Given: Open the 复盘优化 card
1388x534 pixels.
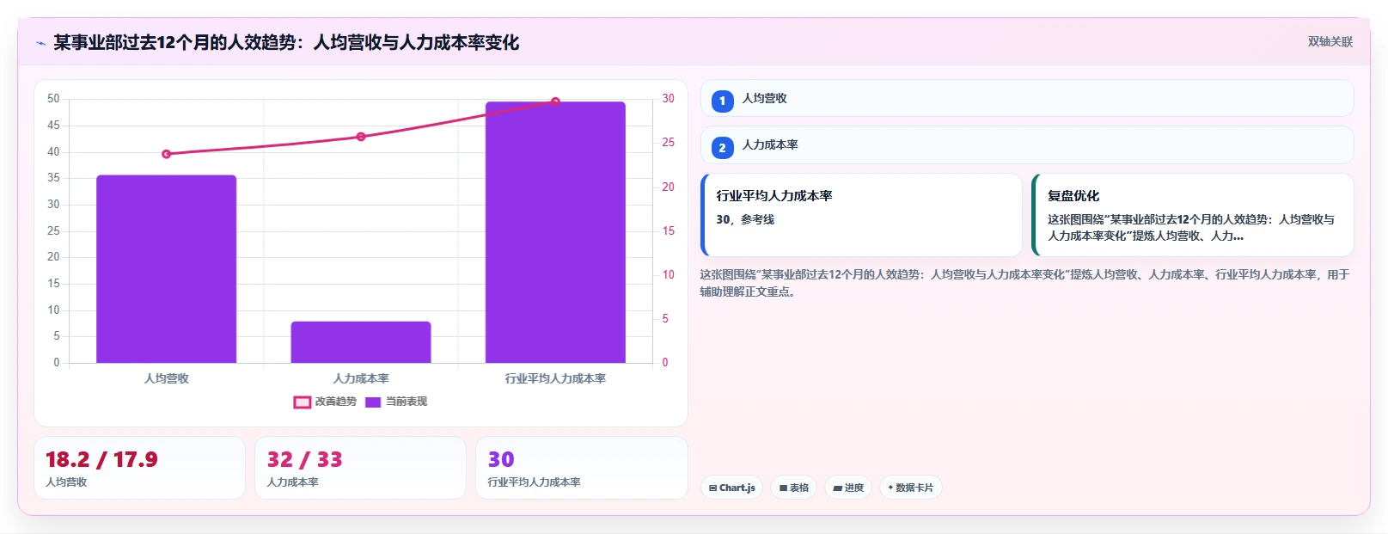Looking at the screenshot, I should 1193,215.
